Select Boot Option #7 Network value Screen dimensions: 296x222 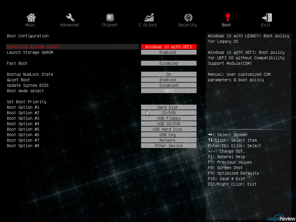pos(169,140)
